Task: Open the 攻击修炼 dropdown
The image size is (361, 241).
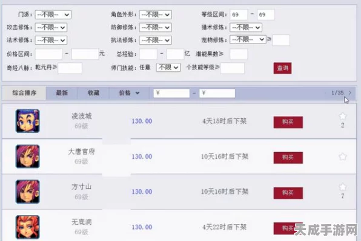Action: 51,28
